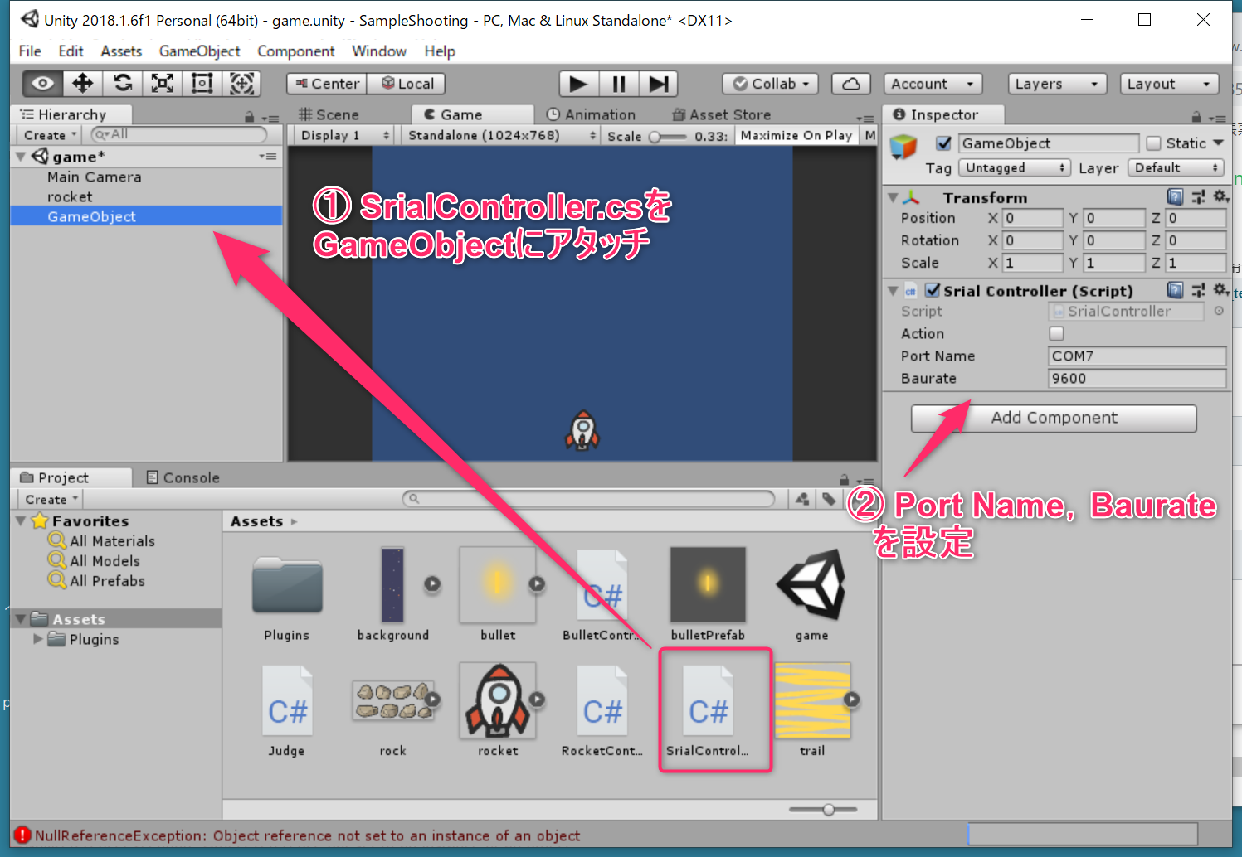This screenshot has width=1242, height=857.
Task: Toggle the Action checkbox
Action: click(x=1056, y=333)
